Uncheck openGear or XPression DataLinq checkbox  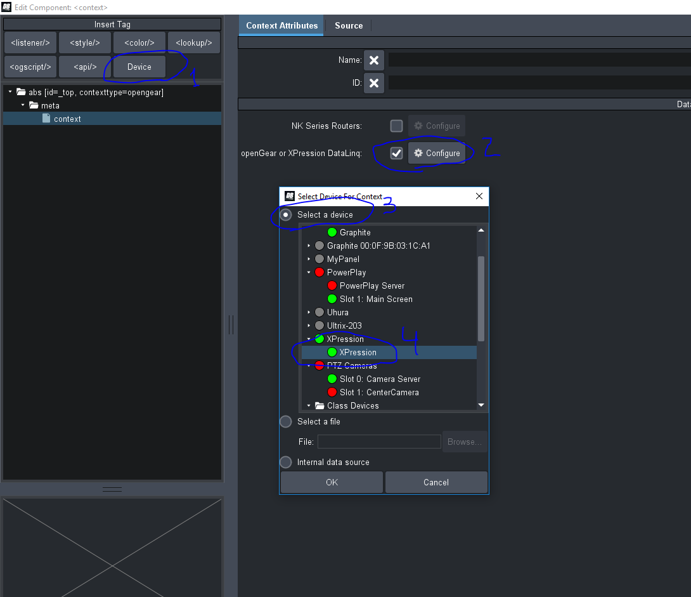(x=396, y=153)
